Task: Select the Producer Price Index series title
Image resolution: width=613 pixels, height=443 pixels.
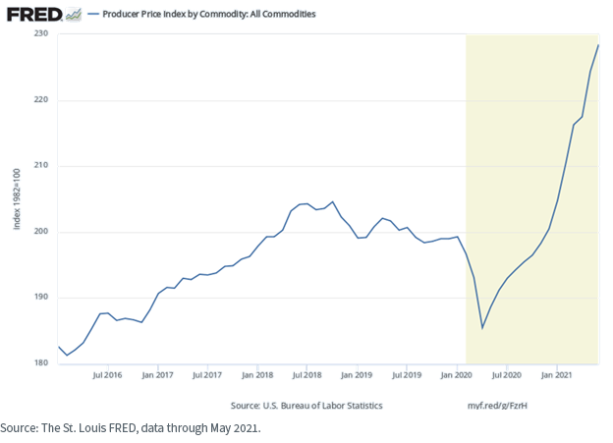Action: pyautogui.click(x=209, y=14)
